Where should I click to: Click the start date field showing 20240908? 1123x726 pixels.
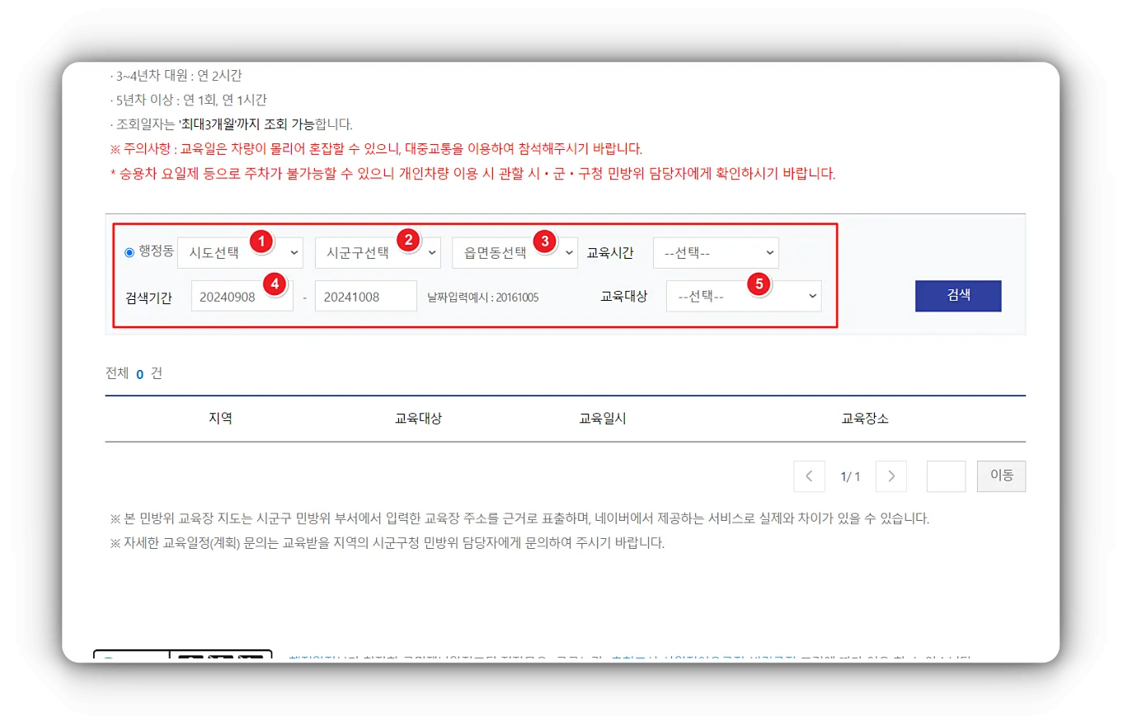(x=242, y=296)
